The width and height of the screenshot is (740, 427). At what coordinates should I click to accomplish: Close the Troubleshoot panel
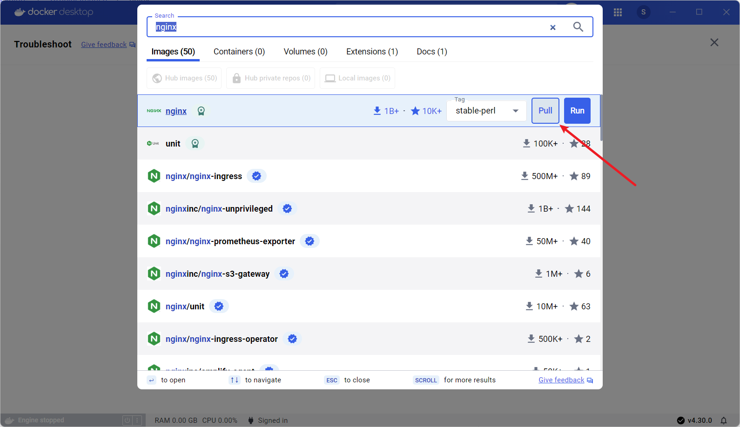pyautogui.click(x=714, y=43)
